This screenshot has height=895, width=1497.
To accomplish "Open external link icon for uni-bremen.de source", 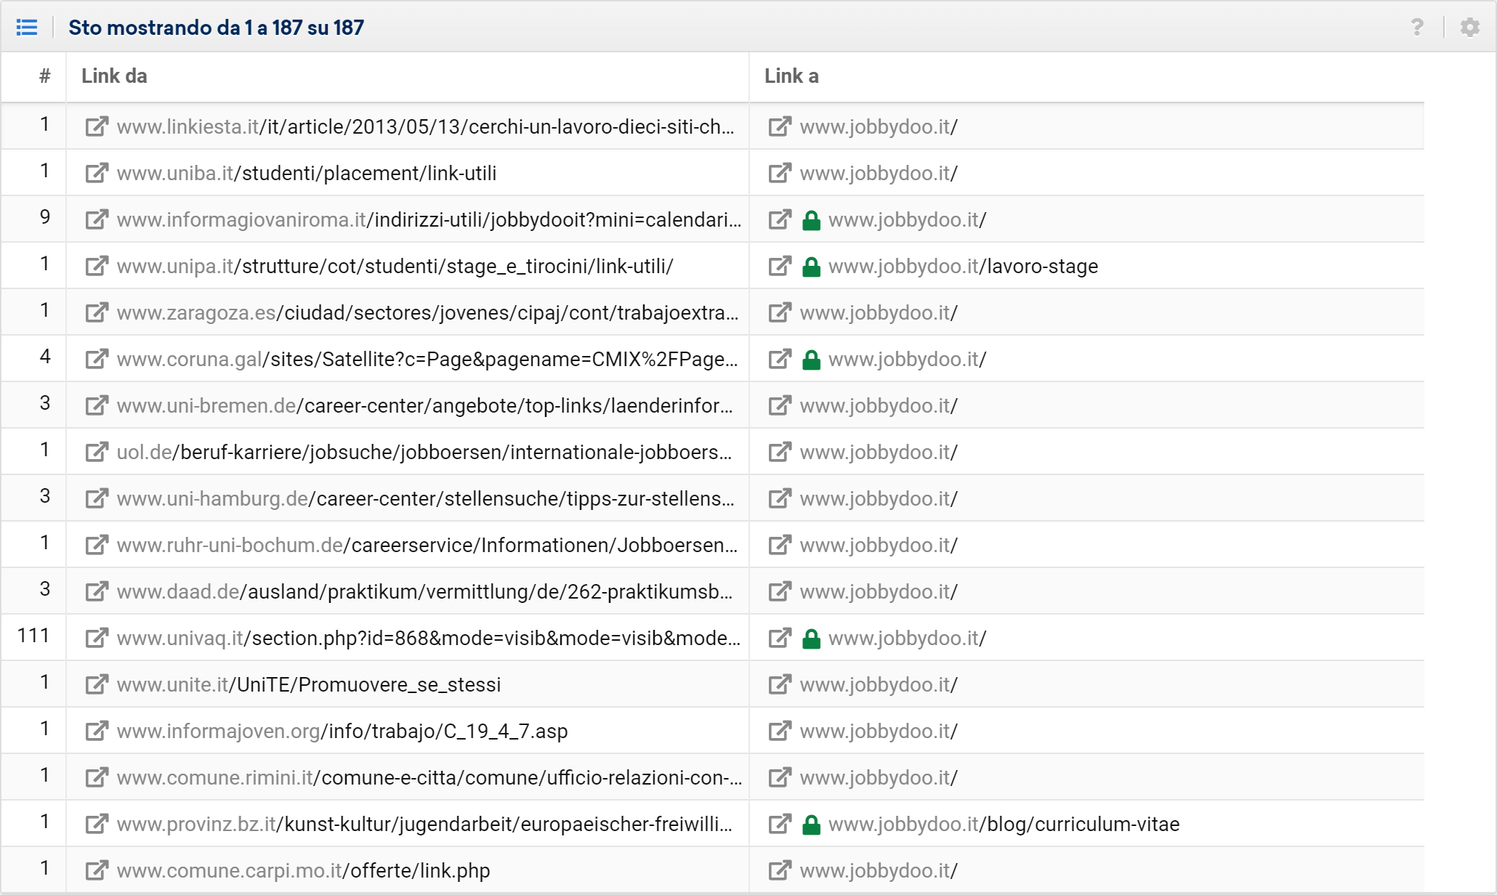I will tap(97, 405).
